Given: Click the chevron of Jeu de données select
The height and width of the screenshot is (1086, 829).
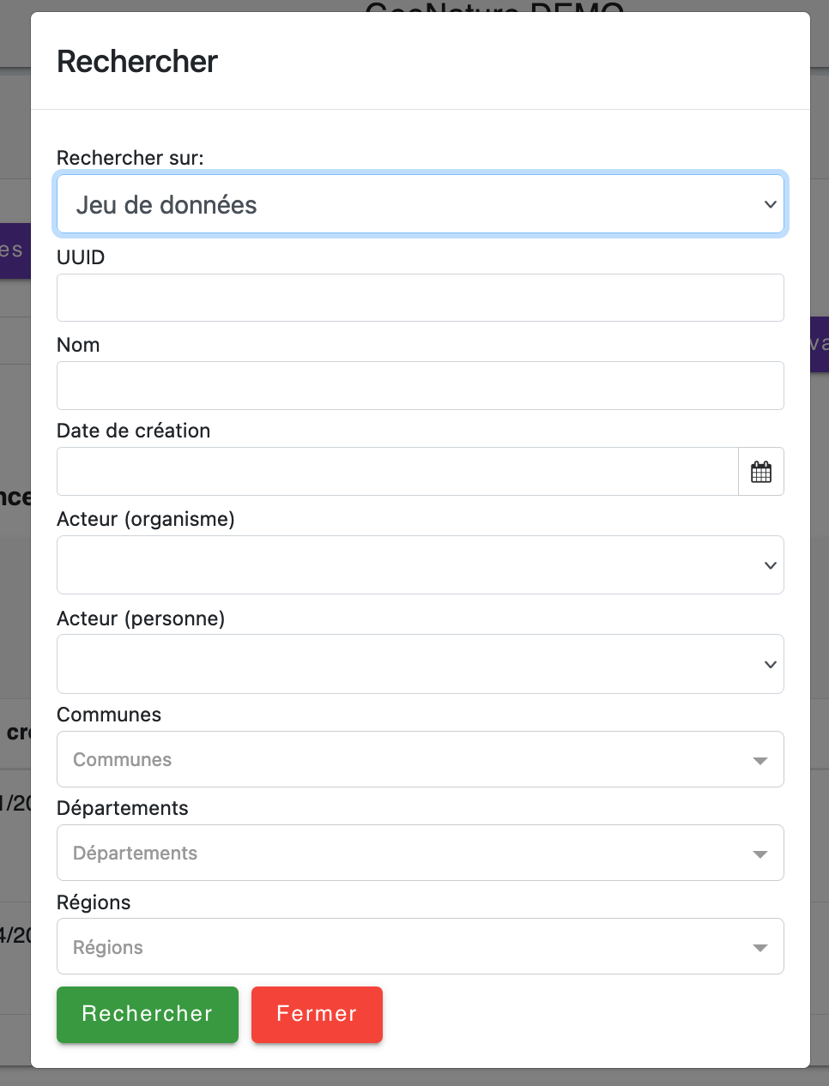Looking at the screenshot, I should [x=770, y=204].
